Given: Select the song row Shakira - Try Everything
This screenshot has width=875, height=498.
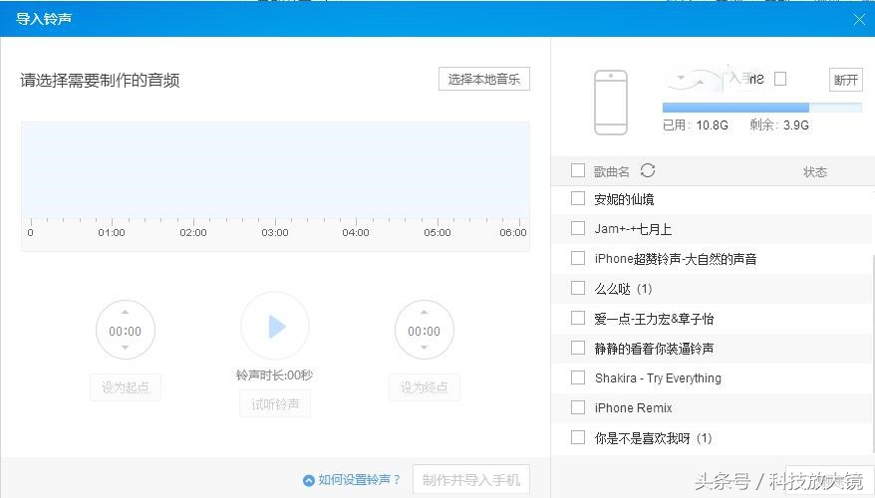Looking at the screenshot, I should 712,378.
